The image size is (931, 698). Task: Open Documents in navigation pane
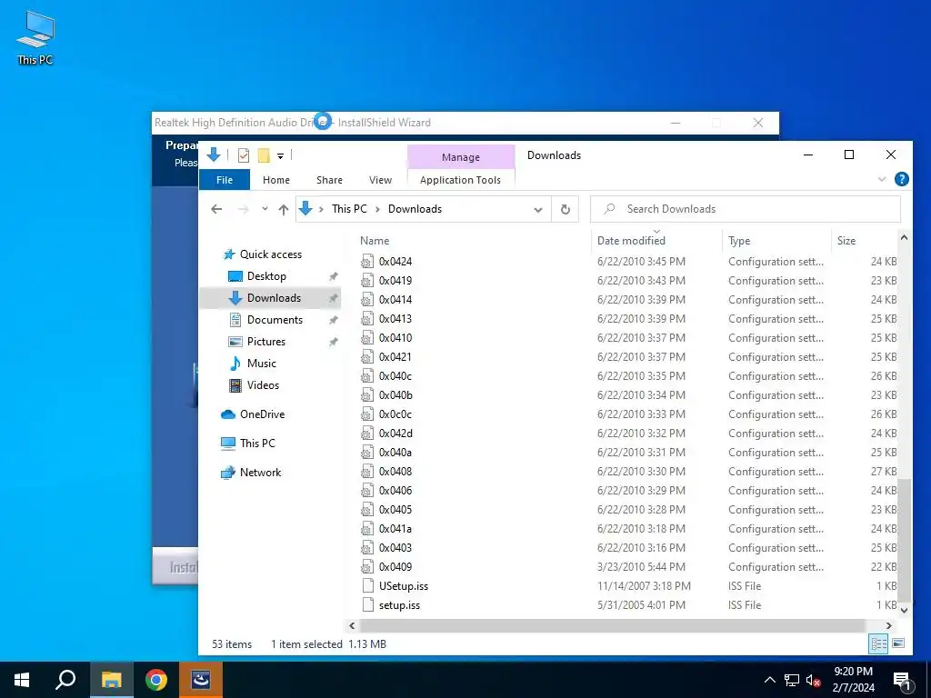(x=275, y=320)
